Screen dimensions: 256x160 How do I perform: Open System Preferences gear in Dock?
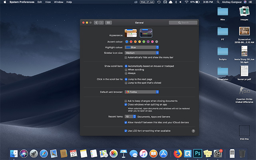218,154
